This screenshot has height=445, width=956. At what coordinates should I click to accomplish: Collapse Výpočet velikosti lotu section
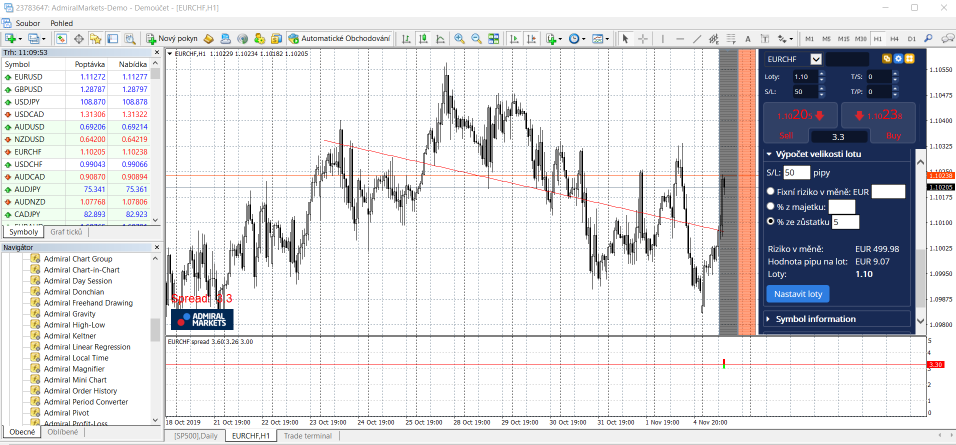pos(769,154)
